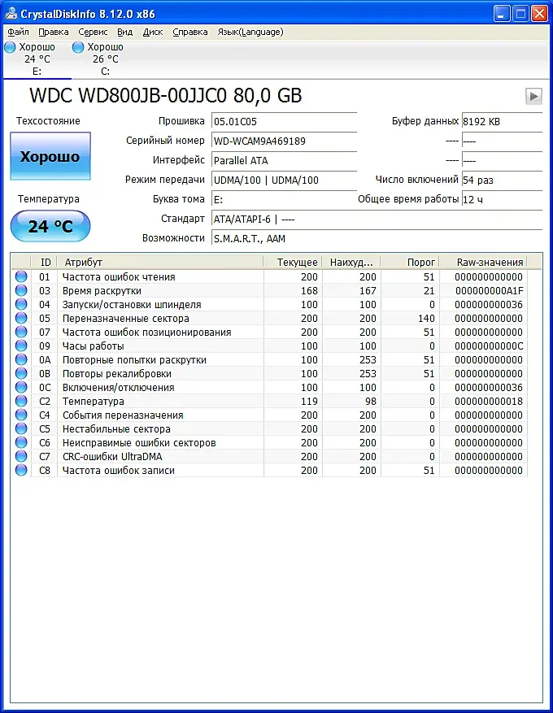The height and width of the screenshot is (713, 553).
Task: Click the blue status icon above C: drive
Action: pos(78,47)
